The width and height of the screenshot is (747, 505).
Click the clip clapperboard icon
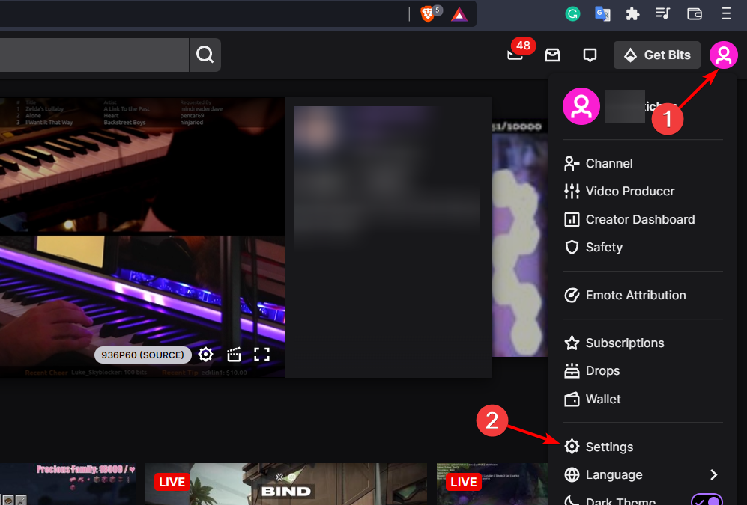[234, 355]
